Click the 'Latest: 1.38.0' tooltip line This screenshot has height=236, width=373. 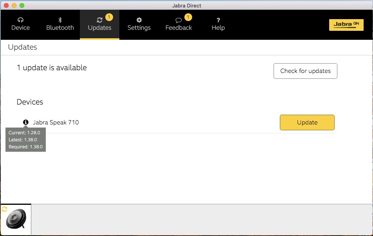pyautogui.click(x=23, y=140)
